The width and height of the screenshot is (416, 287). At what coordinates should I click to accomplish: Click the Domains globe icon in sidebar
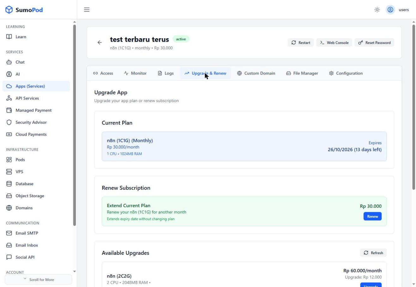click(x=9, y=208)
